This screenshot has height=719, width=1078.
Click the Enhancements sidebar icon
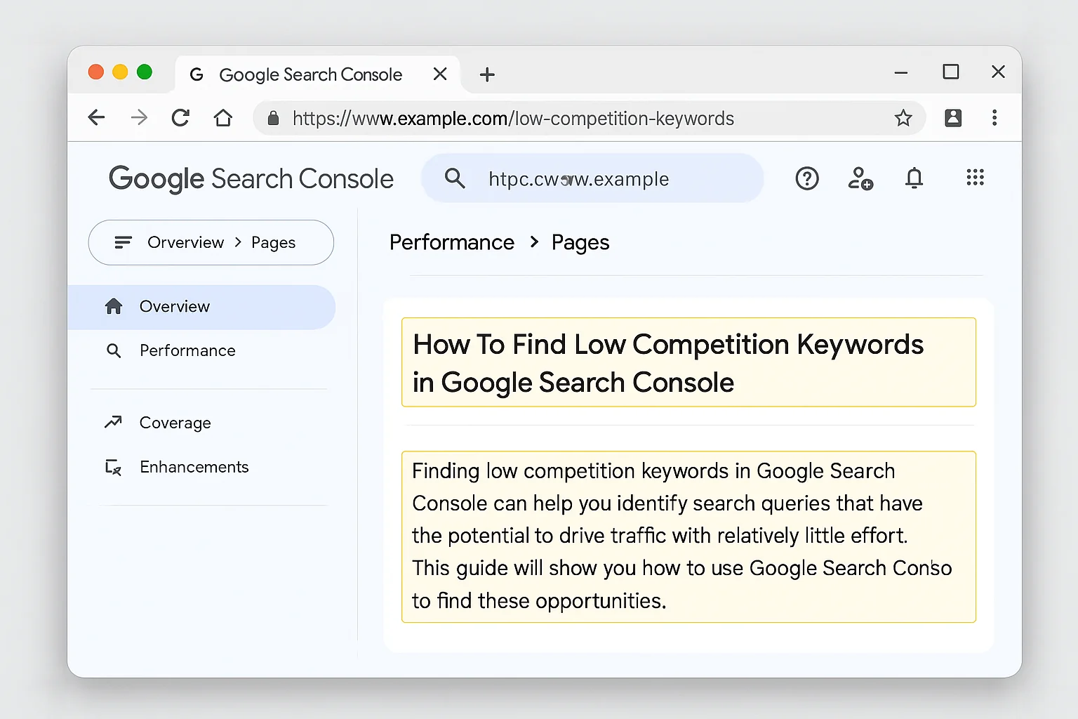click(113, 466)
